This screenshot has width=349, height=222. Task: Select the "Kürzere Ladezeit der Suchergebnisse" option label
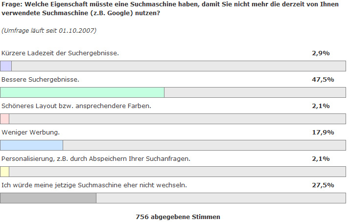[x=60, y=52]
